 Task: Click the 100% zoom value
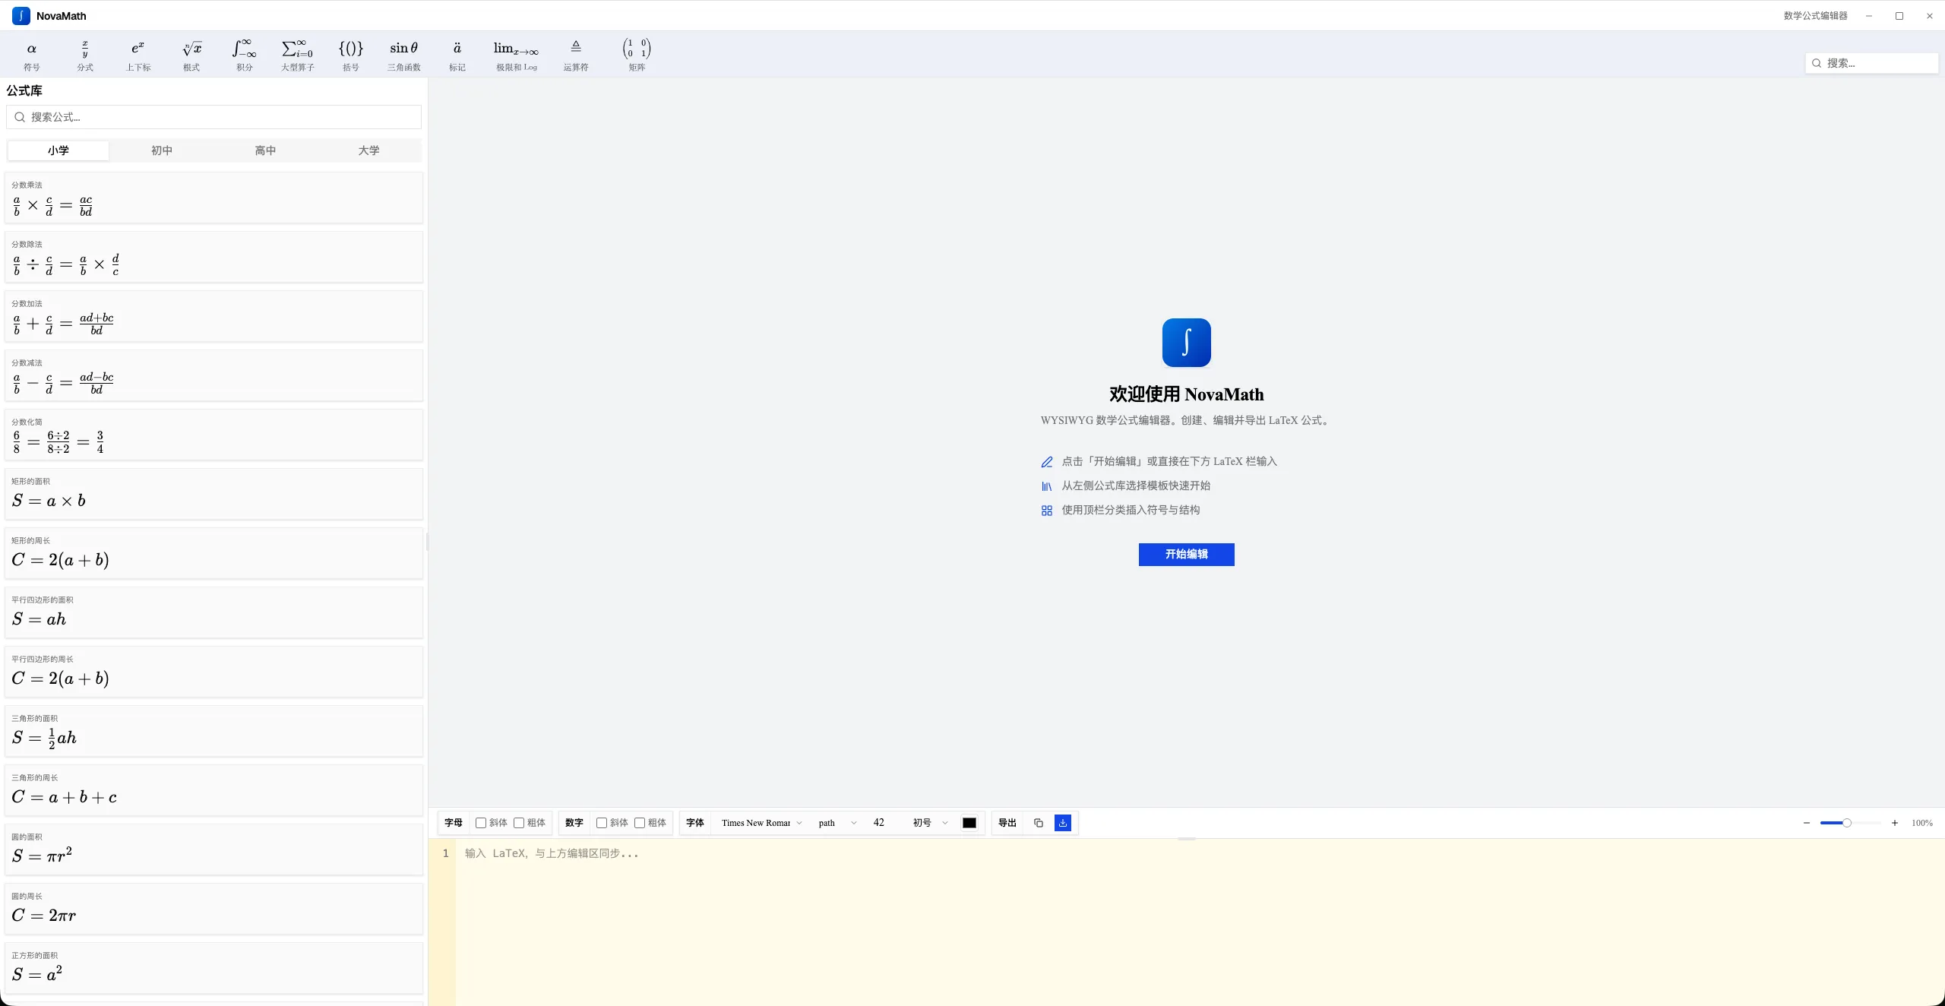pyautogui.click(x=1922, y=823)
